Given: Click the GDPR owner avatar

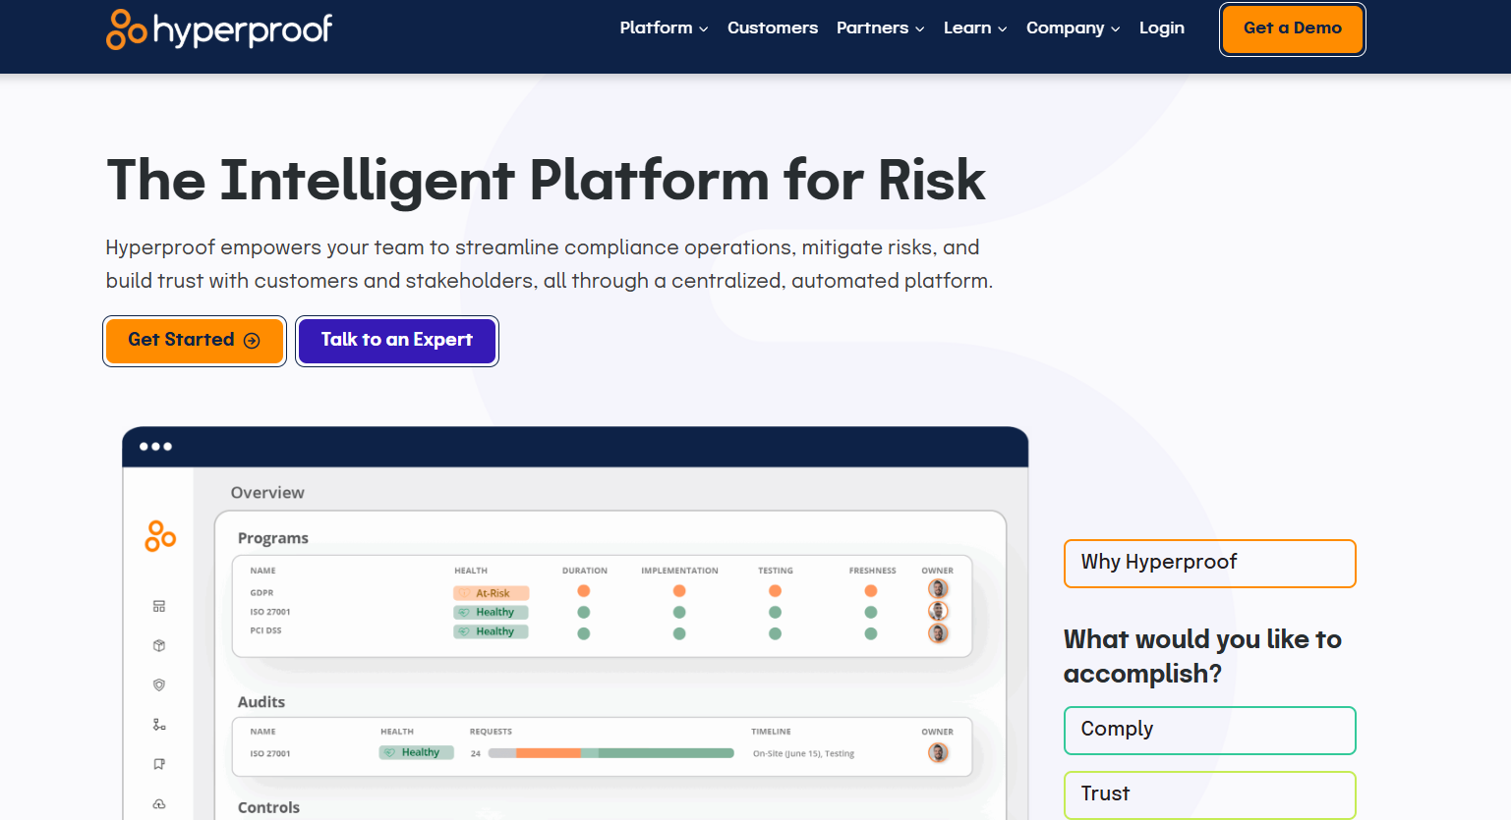Looking at the screenshot, I should 938,589.
